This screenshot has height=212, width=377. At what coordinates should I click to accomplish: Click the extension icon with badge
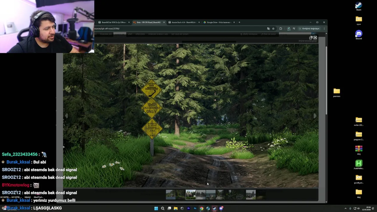[289, 29]
